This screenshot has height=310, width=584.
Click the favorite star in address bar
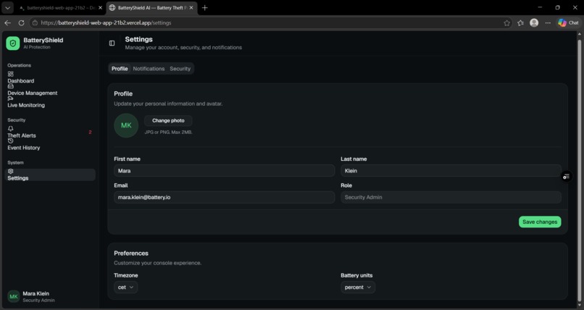(506, 23)
